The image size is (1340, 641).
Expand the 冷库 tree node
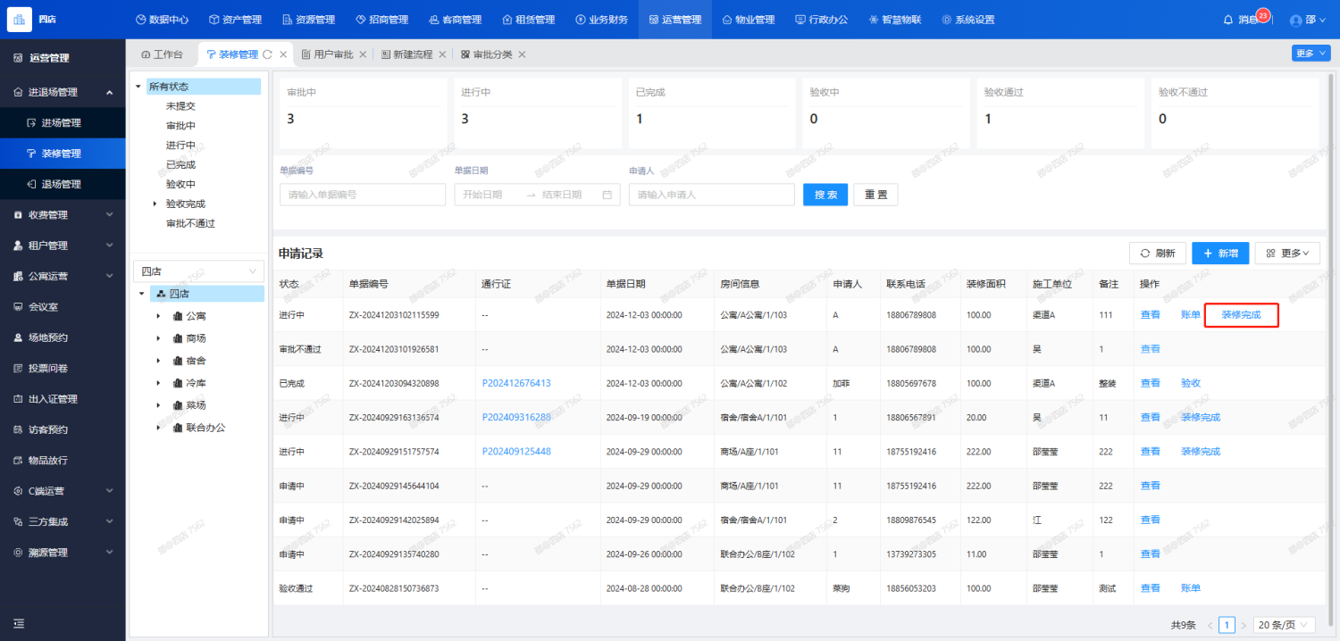(x=158, y=383)
